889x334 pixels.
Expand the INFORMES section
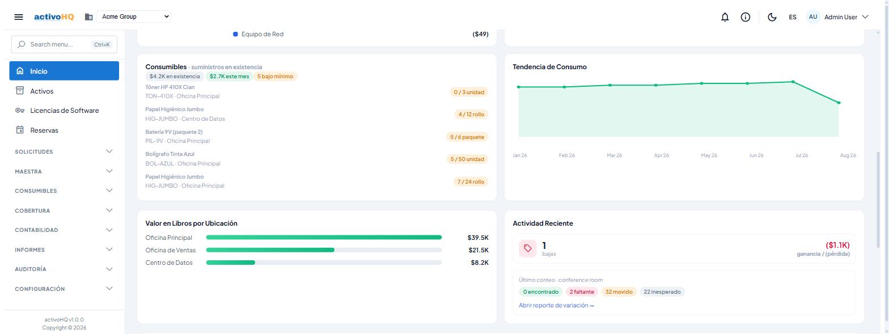click(x=64, y=250)
